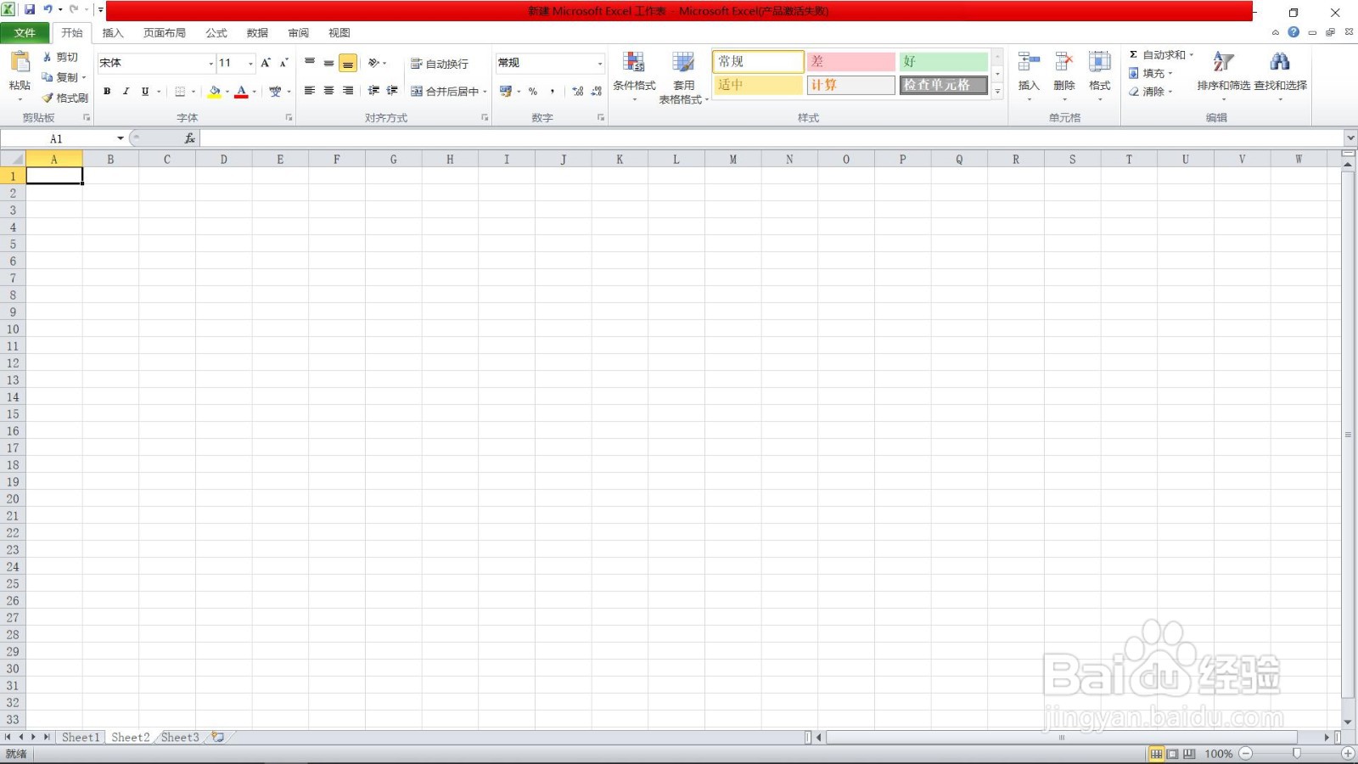Expand the borders dropdown arrow
This screenshot has height=764, width=1358.
pyautogui.click(x=194, y=91)
